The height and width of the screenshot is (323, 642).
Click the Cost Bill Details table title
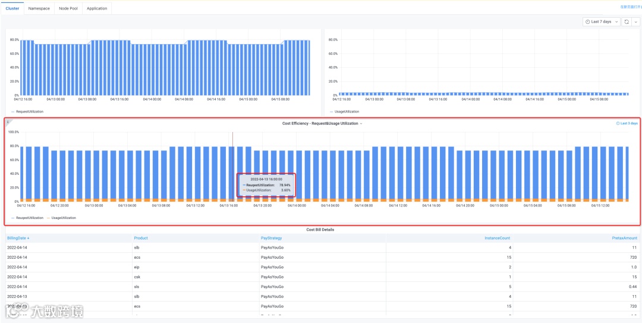click(x=320, y=230)
